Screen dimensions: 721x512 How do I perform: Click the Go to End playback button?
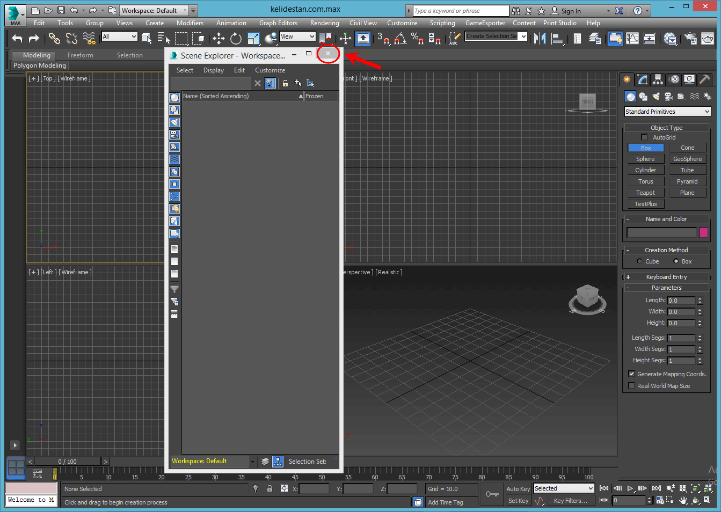click(656, 488)
